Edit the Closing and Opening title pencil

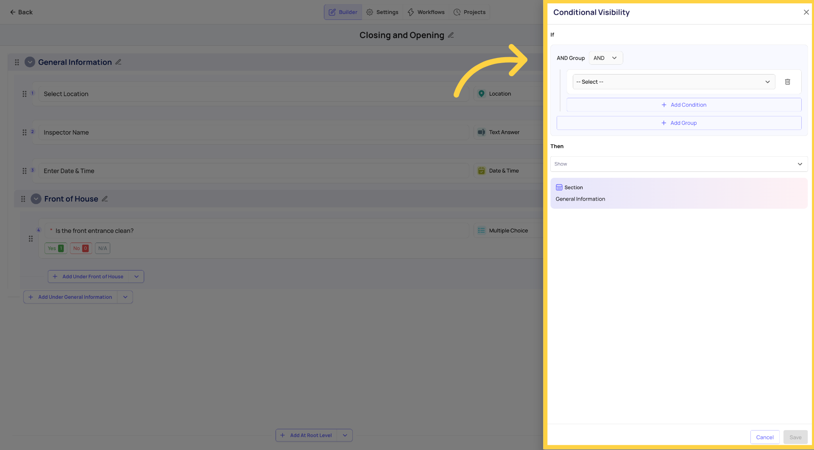451,35
